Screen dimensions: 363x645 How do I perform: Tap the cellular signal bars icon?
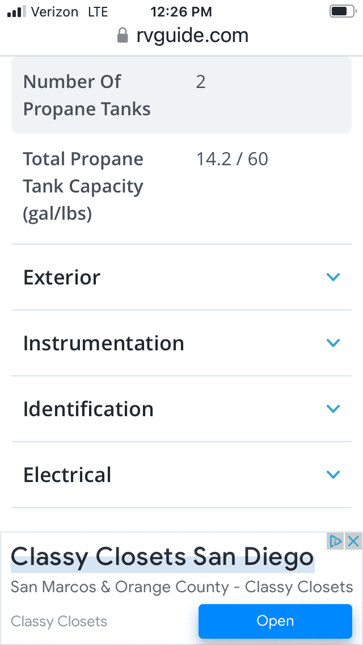pos(16,12)
